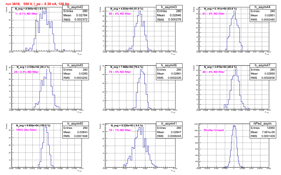
Task: Click Mean value 0.02843 in h_asym40
Action: (x=82, y=132)
